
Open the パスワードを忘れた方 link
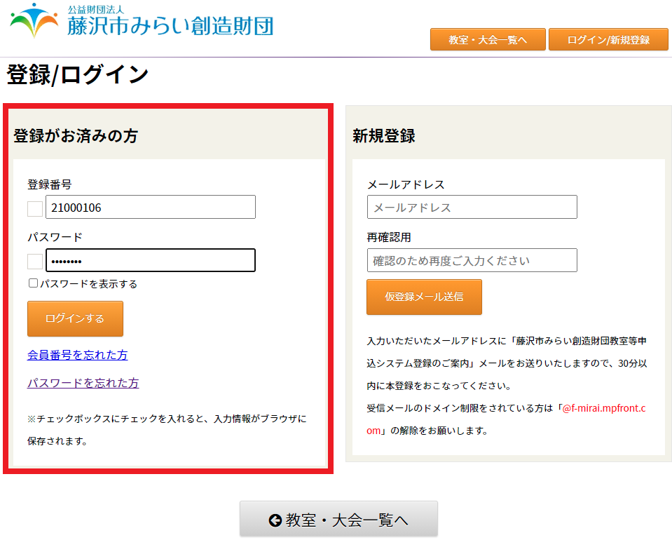coord(83,383)
